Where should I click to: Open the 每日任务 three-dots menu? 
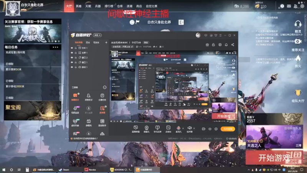point(55,47)
